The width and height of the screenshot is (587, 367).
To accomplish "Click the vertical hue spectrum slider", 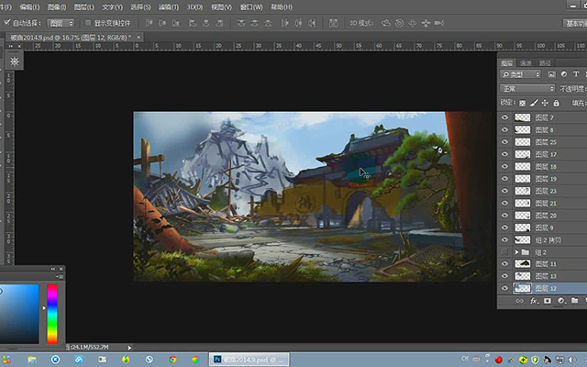I will (x=52, y=314).
